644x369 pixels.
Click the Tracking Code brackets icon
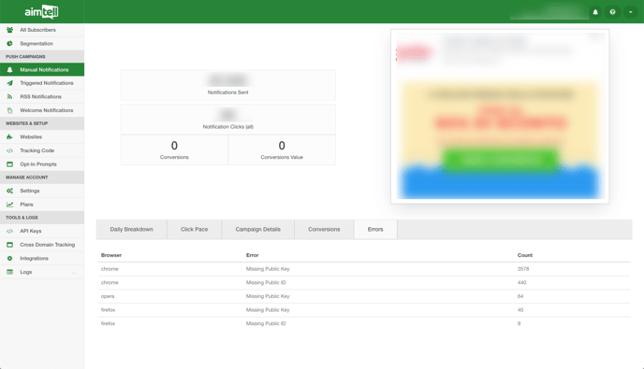tap(10, 150)
